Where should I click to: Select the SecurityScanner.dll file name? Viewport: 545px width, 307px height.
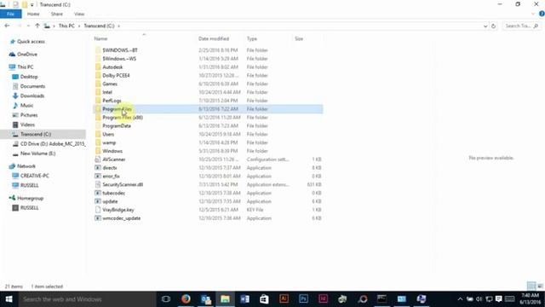pyautogui.click(x=123, y=184)
